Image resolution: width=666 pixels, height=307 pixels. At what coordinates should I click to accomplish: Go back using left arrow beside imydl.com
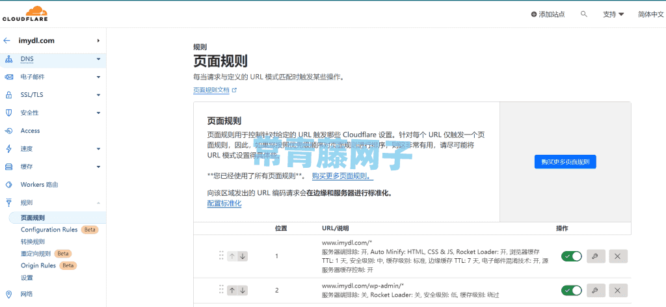click(x=7, y=41)
